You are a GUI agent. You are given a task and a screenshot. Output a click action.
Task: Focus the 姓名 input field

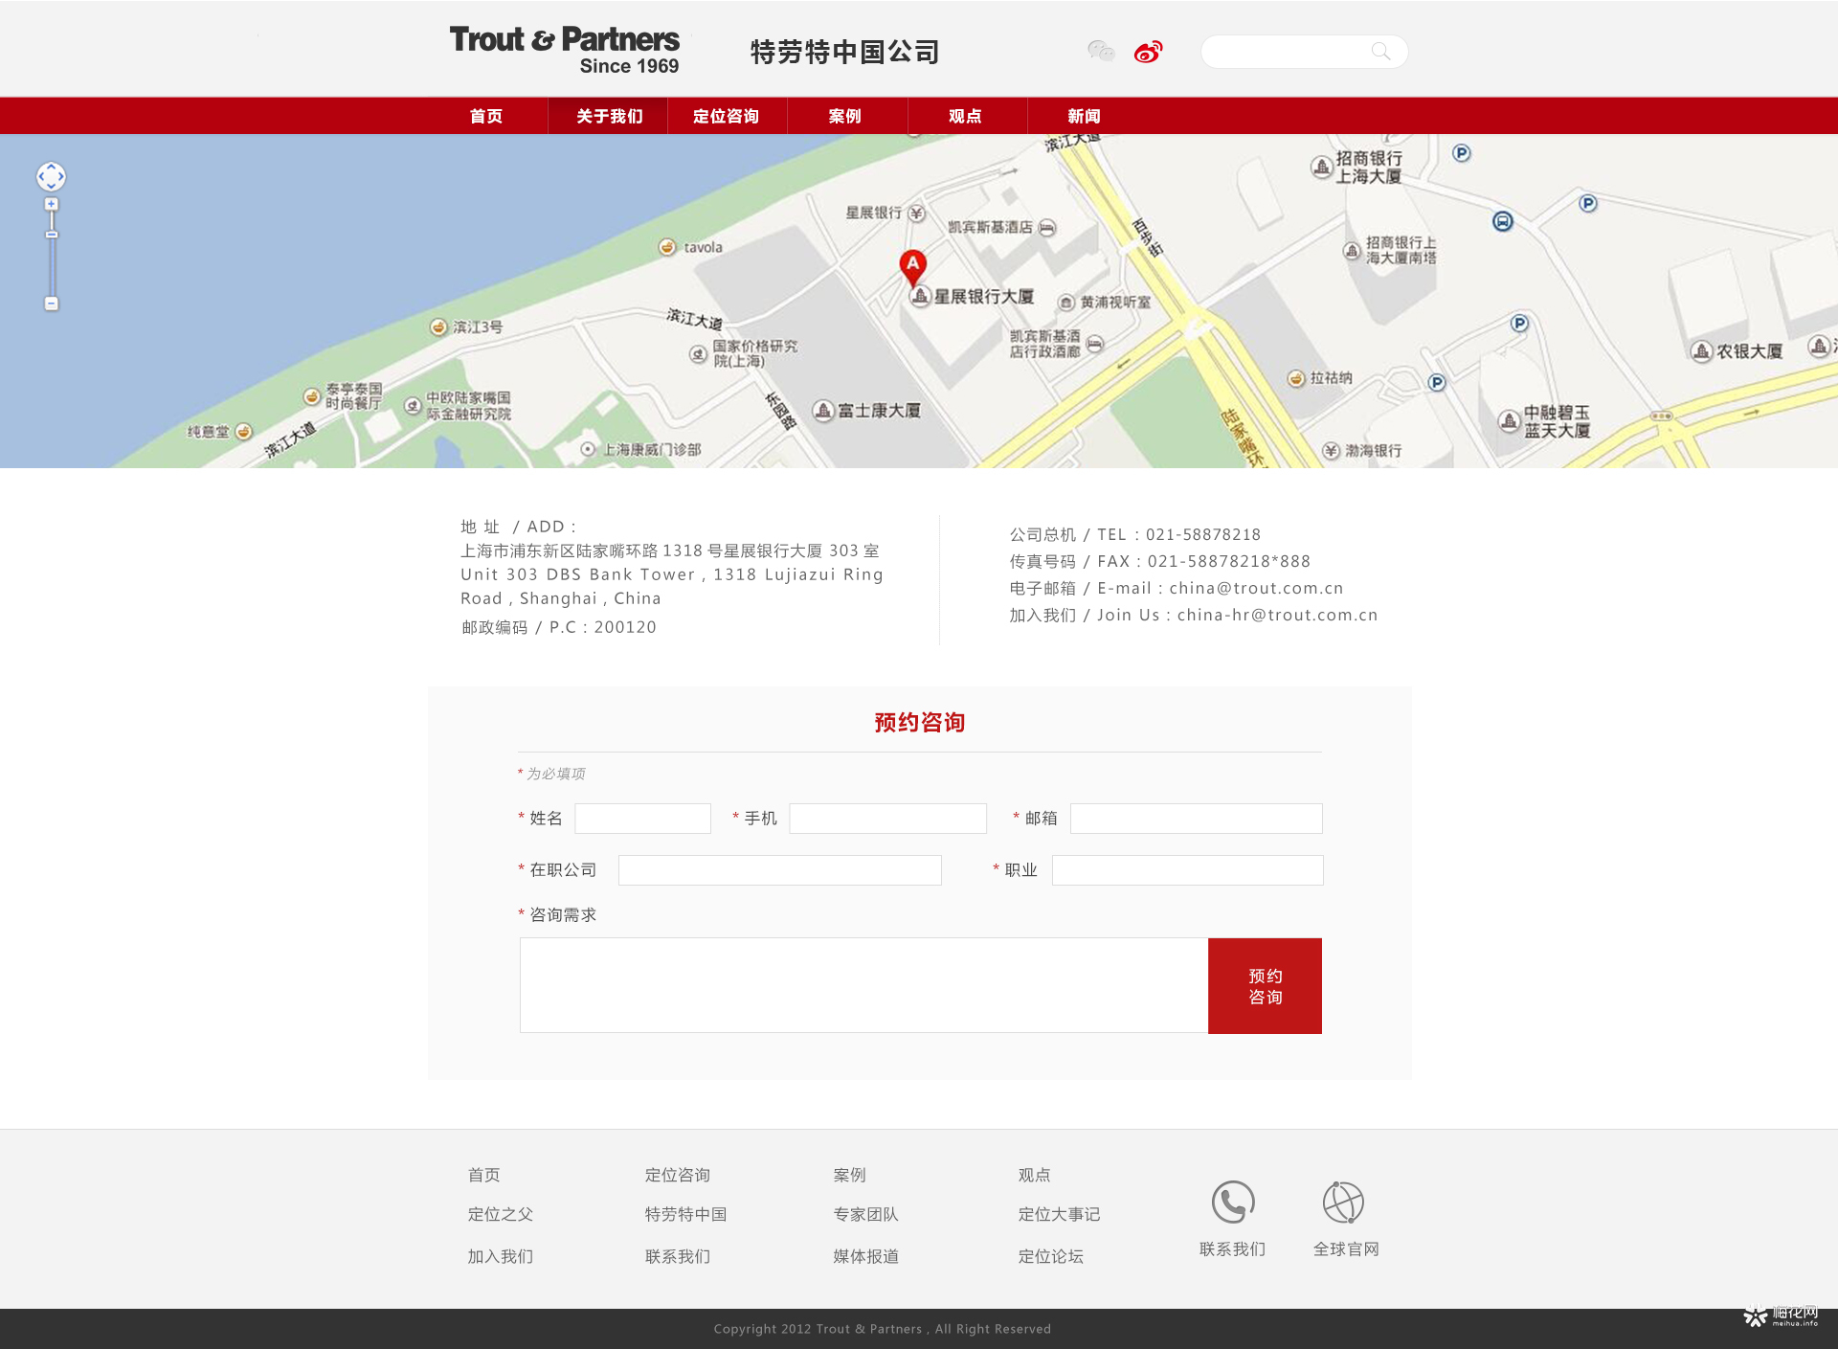[642, 819]
